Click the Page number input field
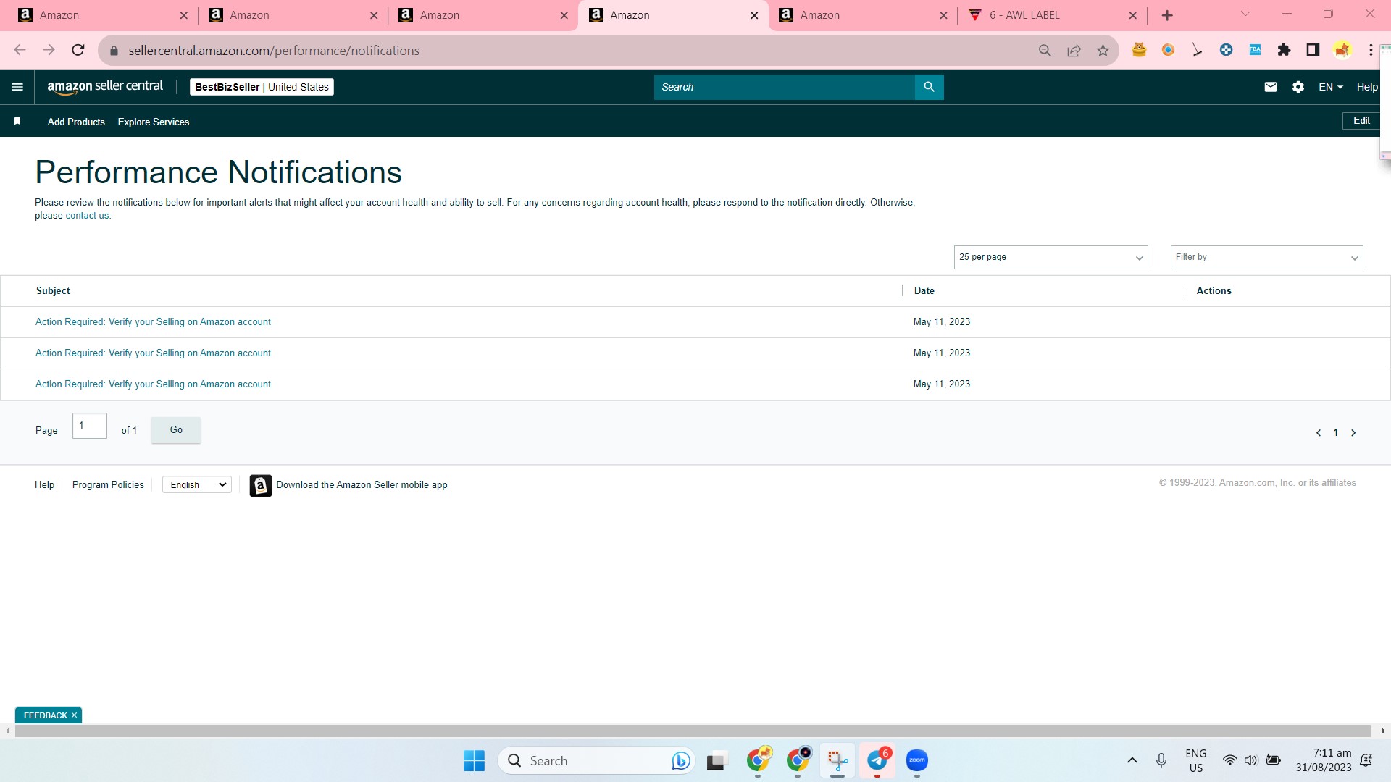1391x782 pixels. (90, 426)
